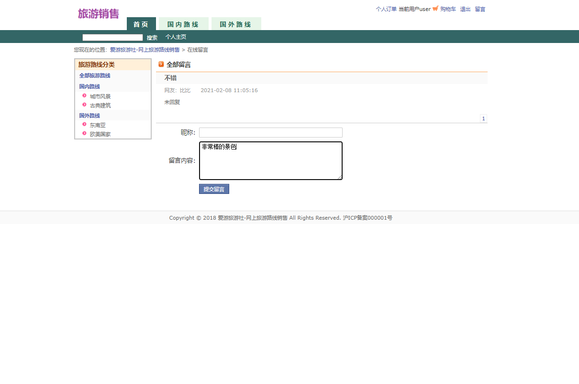Click the 全部留言 heading
Viewport: 579px width, 384px height.
pos(178,64)
